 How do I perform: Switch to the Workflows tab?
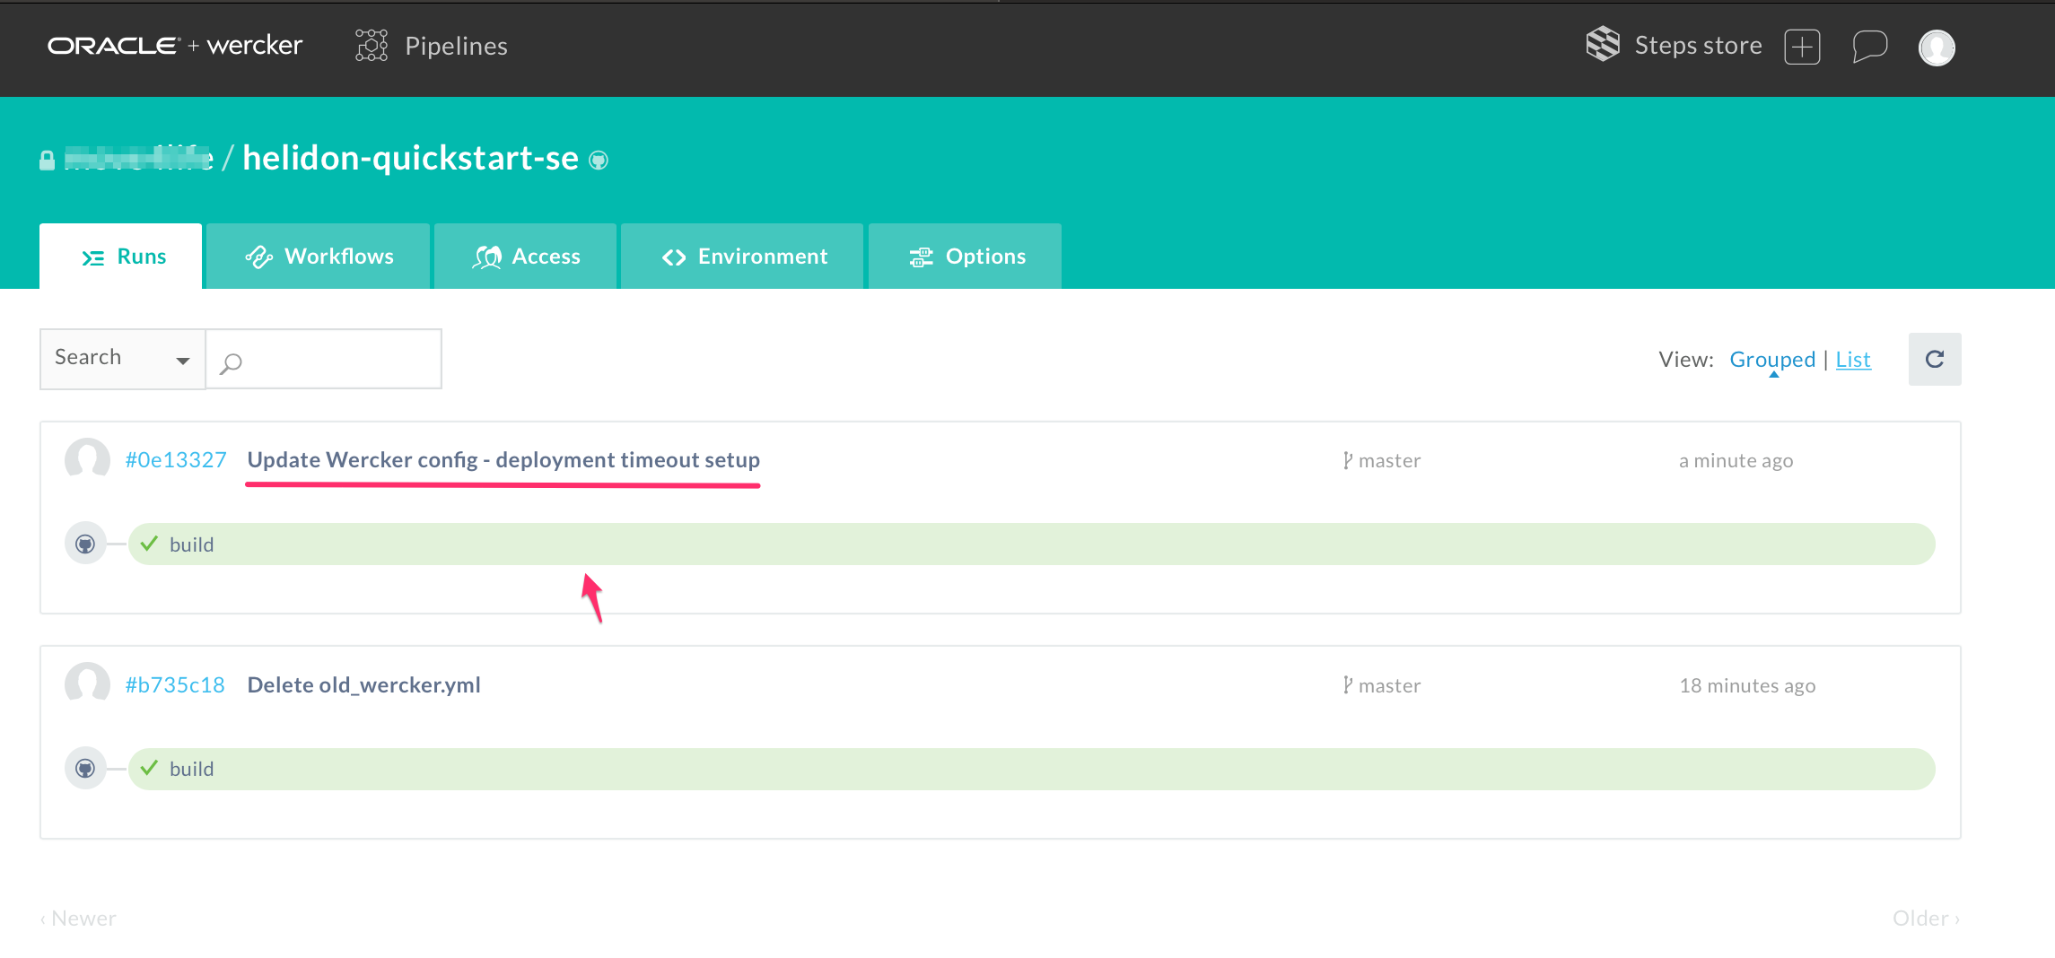(x=319, y=257)
